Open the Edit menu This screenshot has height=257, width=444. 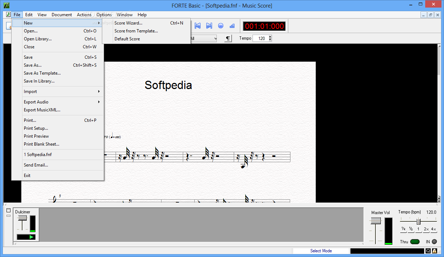click(x=29, y=15)
